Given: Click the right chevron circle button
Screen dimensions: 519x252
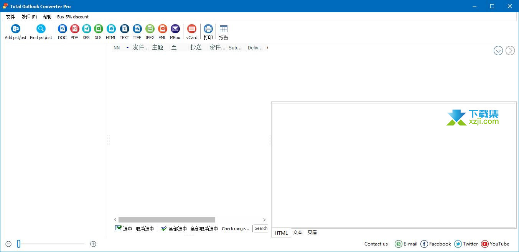Looking at the screenshot, I should coord(510,51).
